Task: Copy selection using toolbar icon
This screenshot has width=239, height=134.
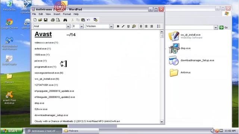Action: 78,20
